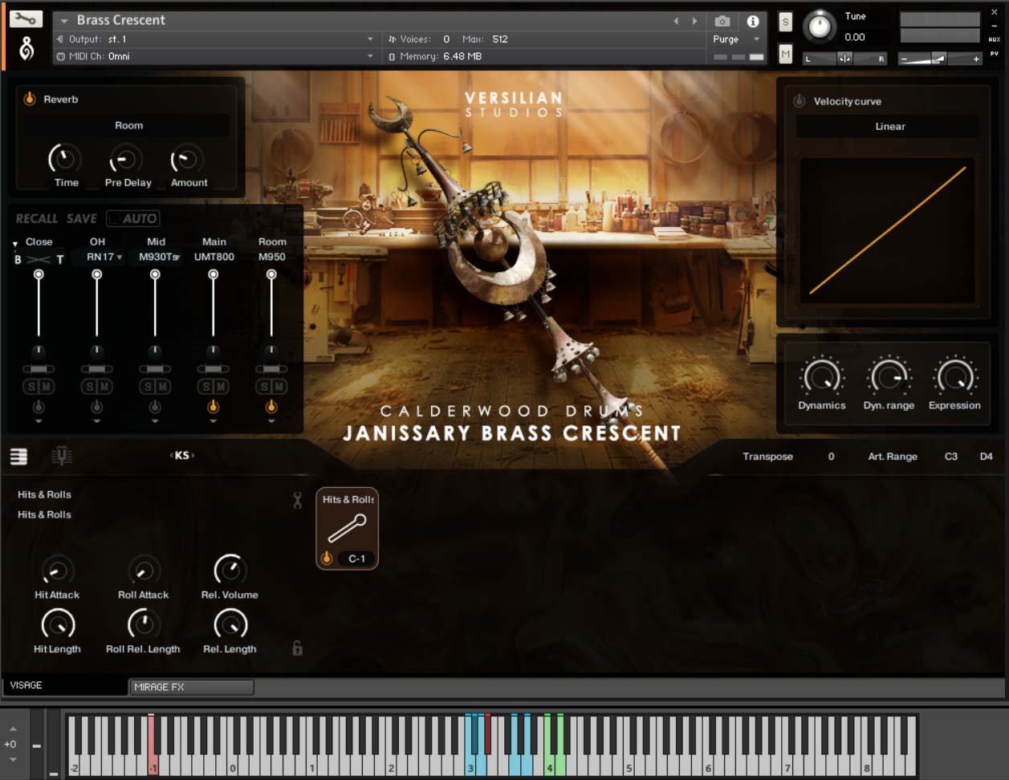Open the tuning fork settings icon

pos(62,456)
